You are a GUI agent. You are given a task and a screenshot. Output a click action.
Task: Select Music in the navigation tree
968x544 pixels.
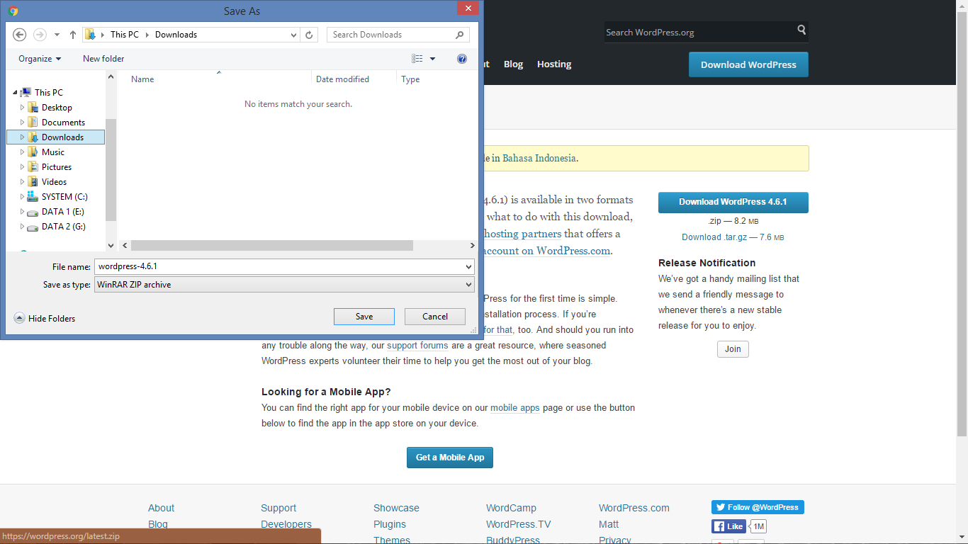[53, 152]
